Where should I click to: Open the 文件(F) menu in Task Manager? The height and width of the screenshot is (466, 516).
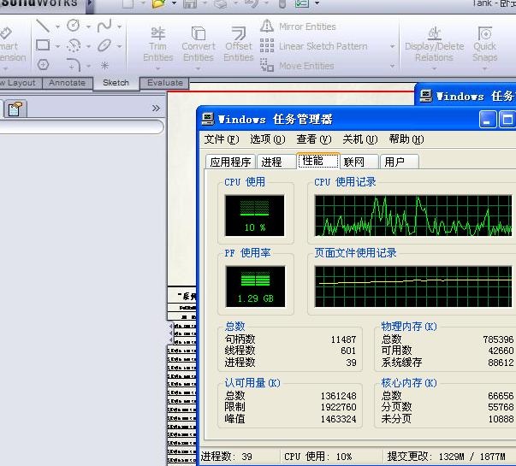[x=222, y=139]
